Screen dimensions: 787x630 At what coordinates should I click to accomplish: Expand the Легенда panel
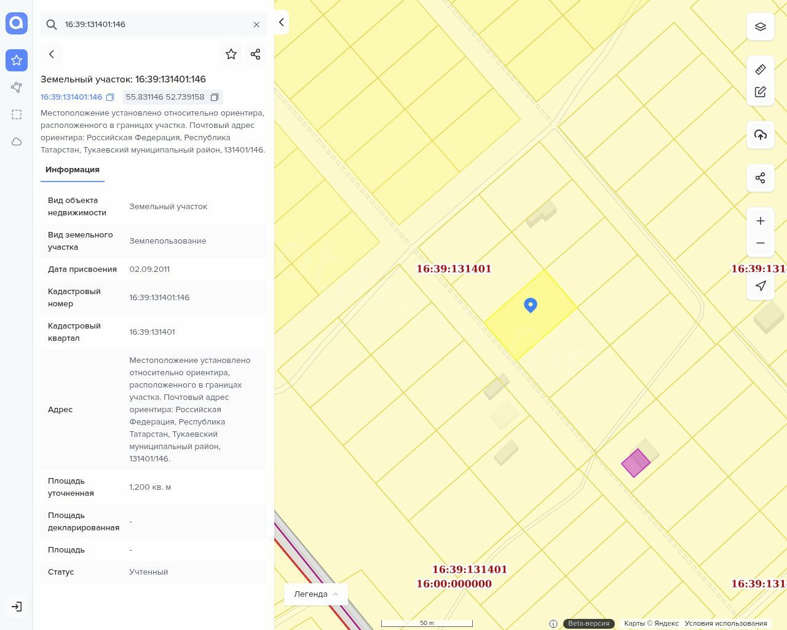pyautogui.click(x=316, y=594)
